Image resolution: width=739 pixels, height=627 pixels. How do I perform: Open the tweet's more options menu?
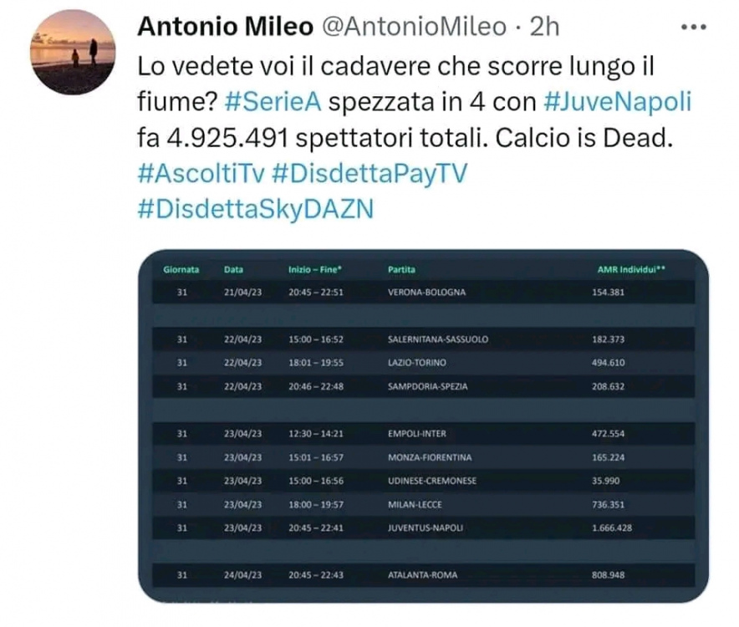click(x=693, y=27)
